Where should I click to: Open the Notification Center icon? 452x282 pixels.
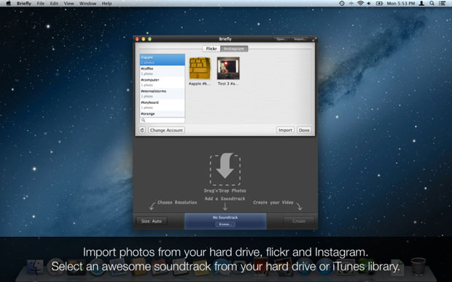442,4
